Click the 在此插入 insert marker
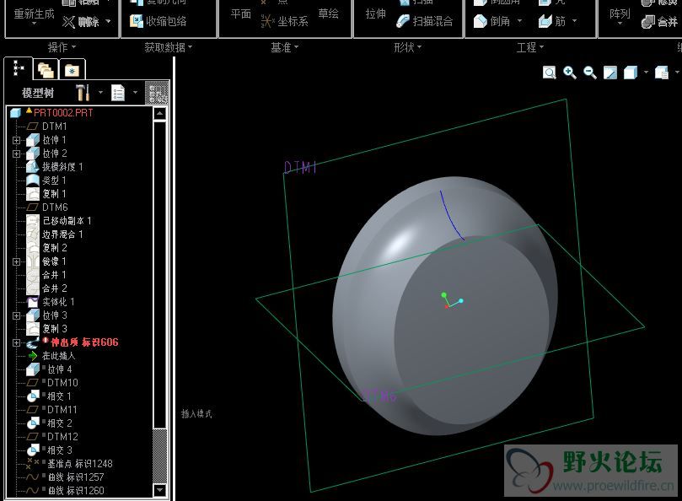The image size is (682, 501). (58, 356)
